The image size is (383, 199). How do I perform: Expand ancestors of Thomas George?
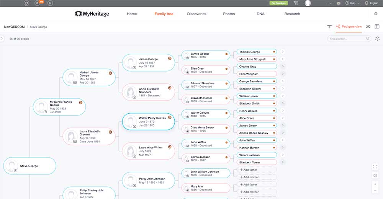[x=283, y=52]
